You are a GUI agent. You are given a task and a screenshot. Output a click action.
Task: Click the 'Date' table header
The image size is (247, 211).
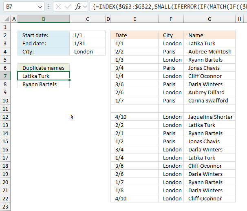coord(135,35)
